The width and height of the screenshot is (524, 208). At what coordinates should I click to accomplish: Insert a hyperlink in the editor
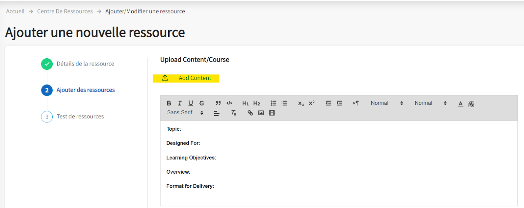(250, 113)
